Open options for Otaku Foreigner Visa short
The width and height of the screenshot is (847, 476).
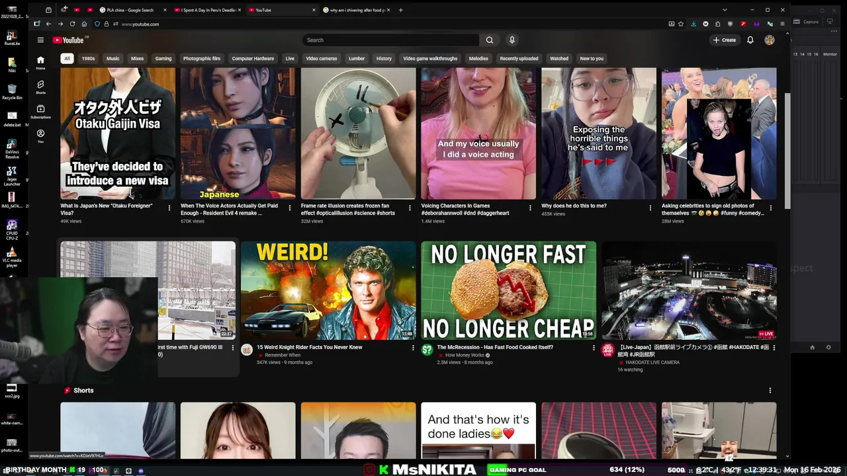[169, 208]
